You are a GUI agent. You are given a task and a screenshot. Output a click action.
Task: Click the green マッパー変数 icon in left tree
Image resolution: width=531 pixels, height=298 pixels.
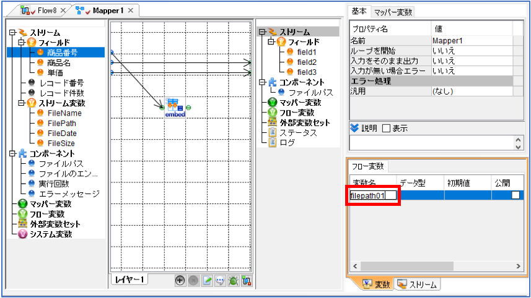pos(22,204)
